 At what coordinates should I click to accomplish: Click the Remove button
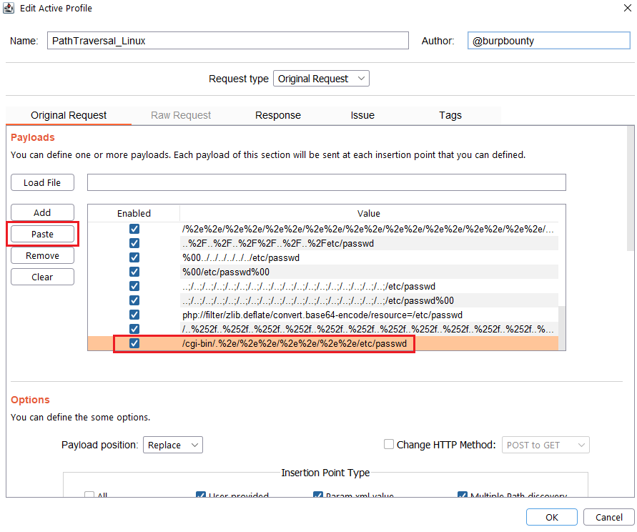point(42,256)
